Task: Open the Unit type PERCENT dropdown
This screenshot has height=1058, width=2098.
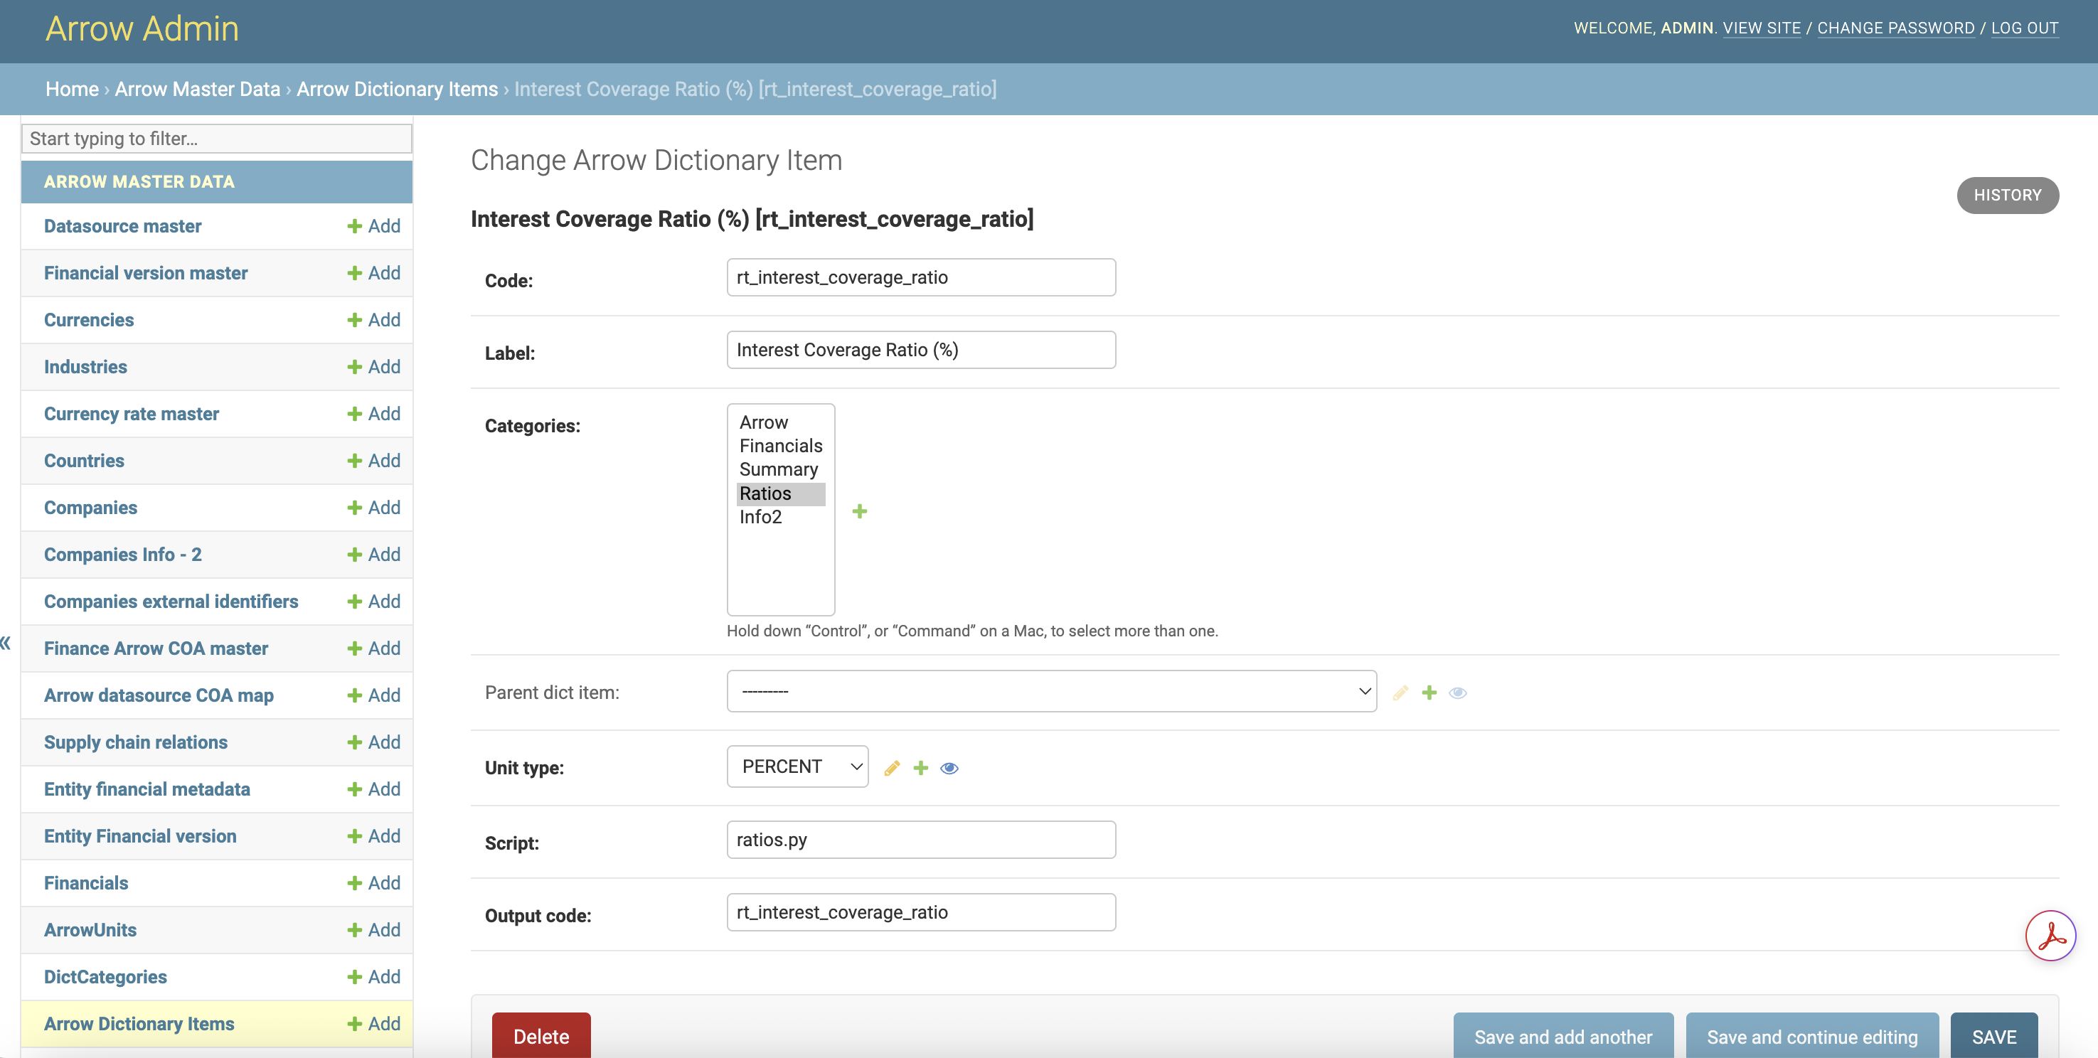Action: (797, 766)
